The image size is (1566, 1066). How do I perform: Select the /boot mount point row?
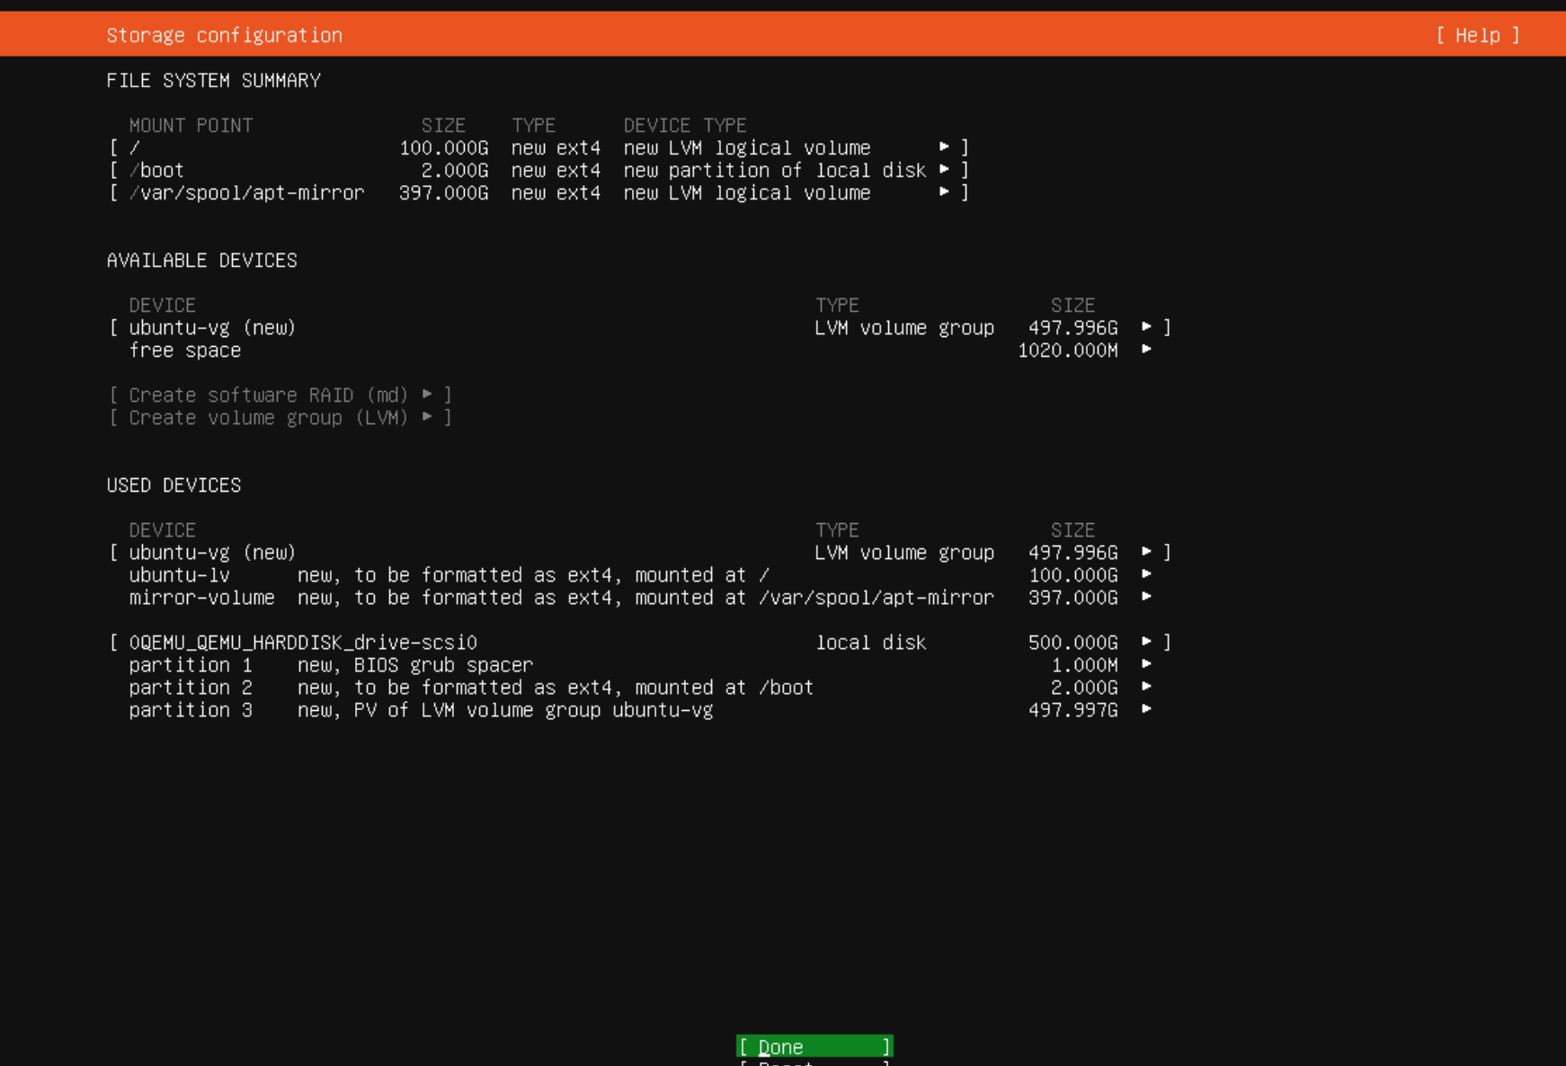coord(538,170)
